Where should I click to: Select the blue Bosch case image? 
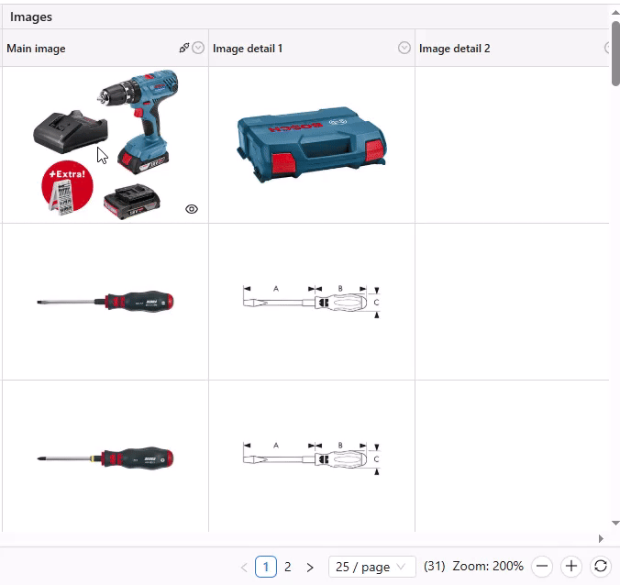pos(311,144)
